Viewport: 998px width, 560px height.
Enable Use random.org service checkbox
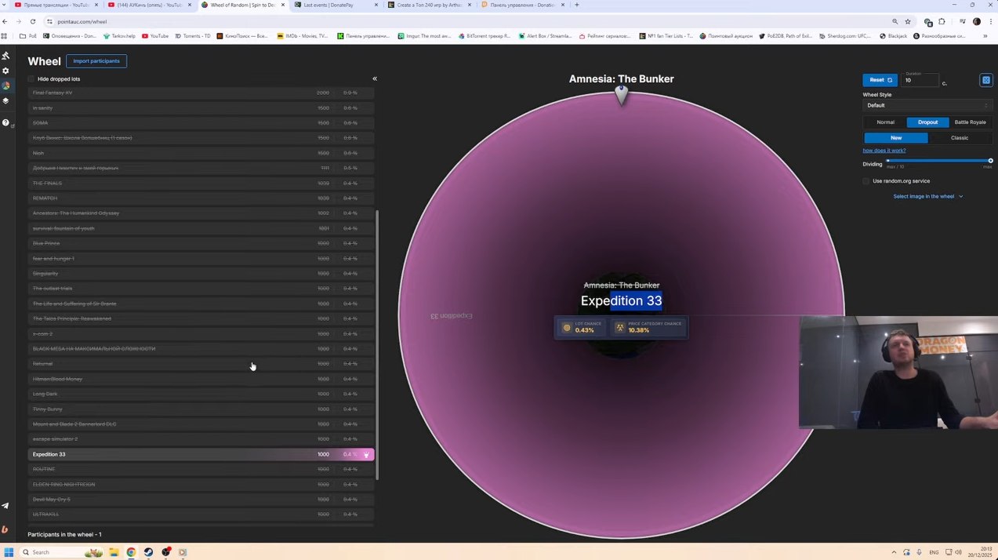866,181
